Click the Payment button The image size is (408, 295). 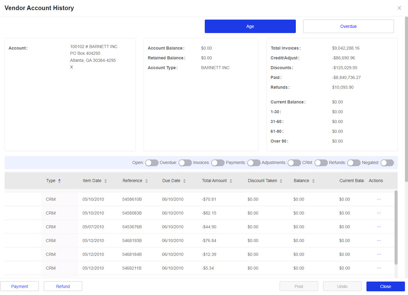tap(20, 286)
